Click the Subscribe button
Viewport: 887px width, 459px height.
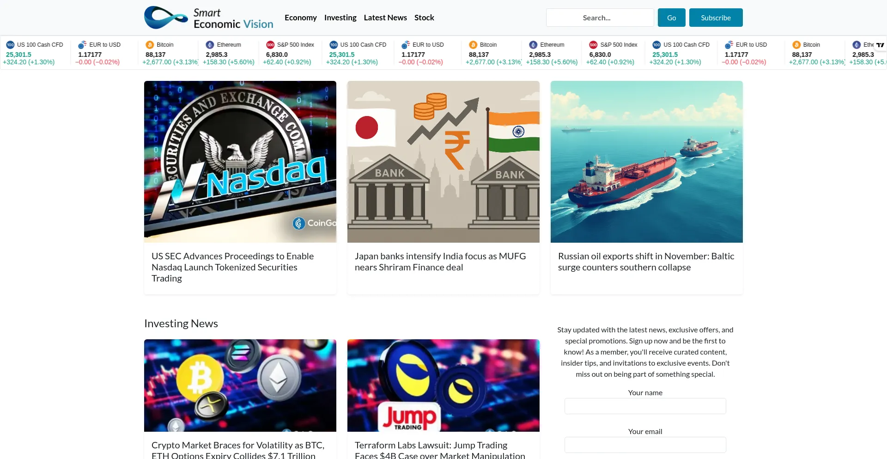[x=716, y=17]
